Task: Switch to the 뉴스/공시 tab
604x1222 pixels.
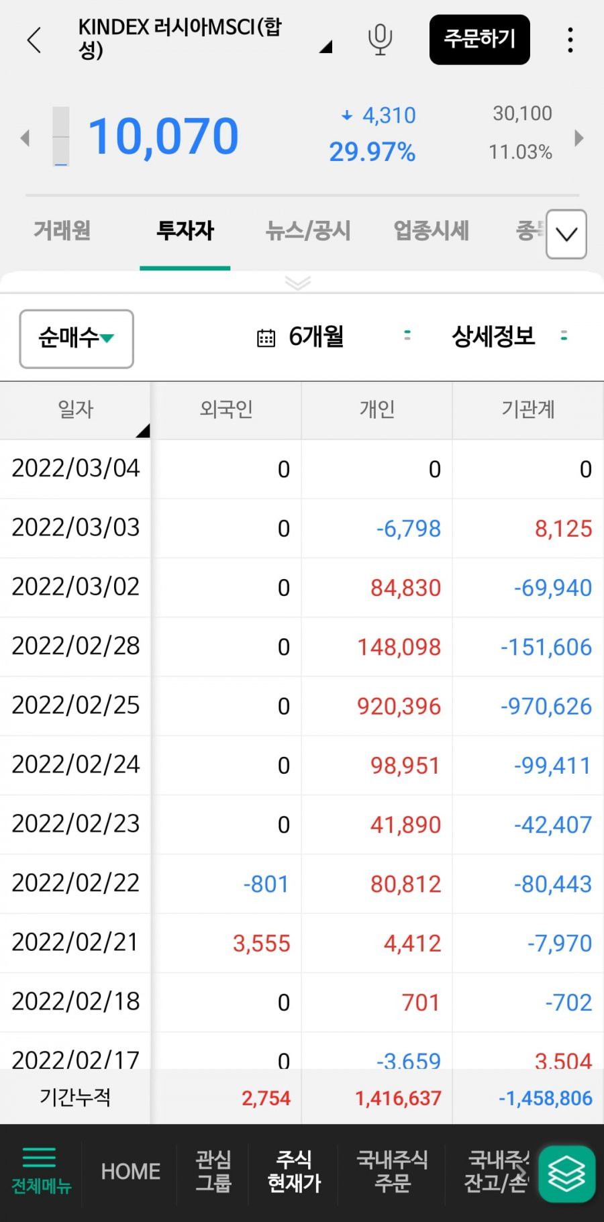Action: [308, 231]
